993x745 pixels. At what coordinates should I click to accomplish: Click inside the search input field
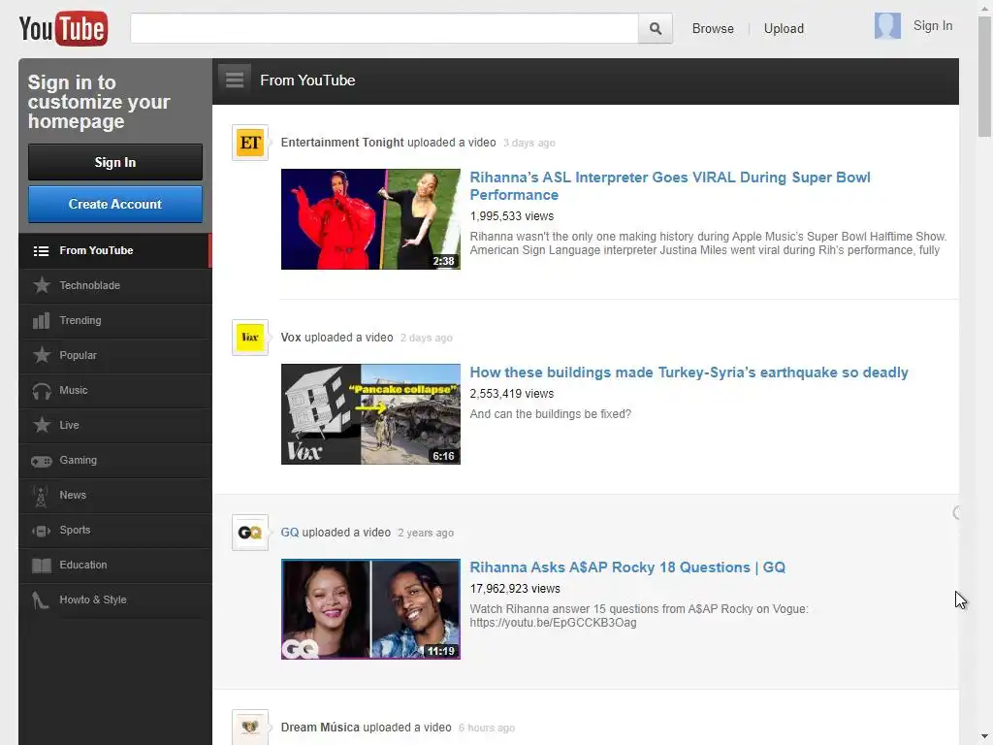coord(384,28)
